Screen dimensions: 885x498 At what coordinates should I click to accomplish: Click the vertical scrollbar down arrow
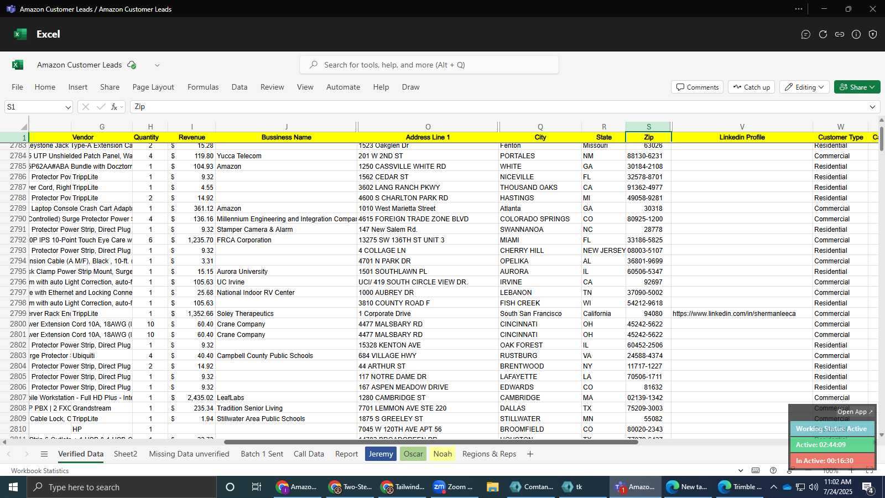(x=881, y=435)
